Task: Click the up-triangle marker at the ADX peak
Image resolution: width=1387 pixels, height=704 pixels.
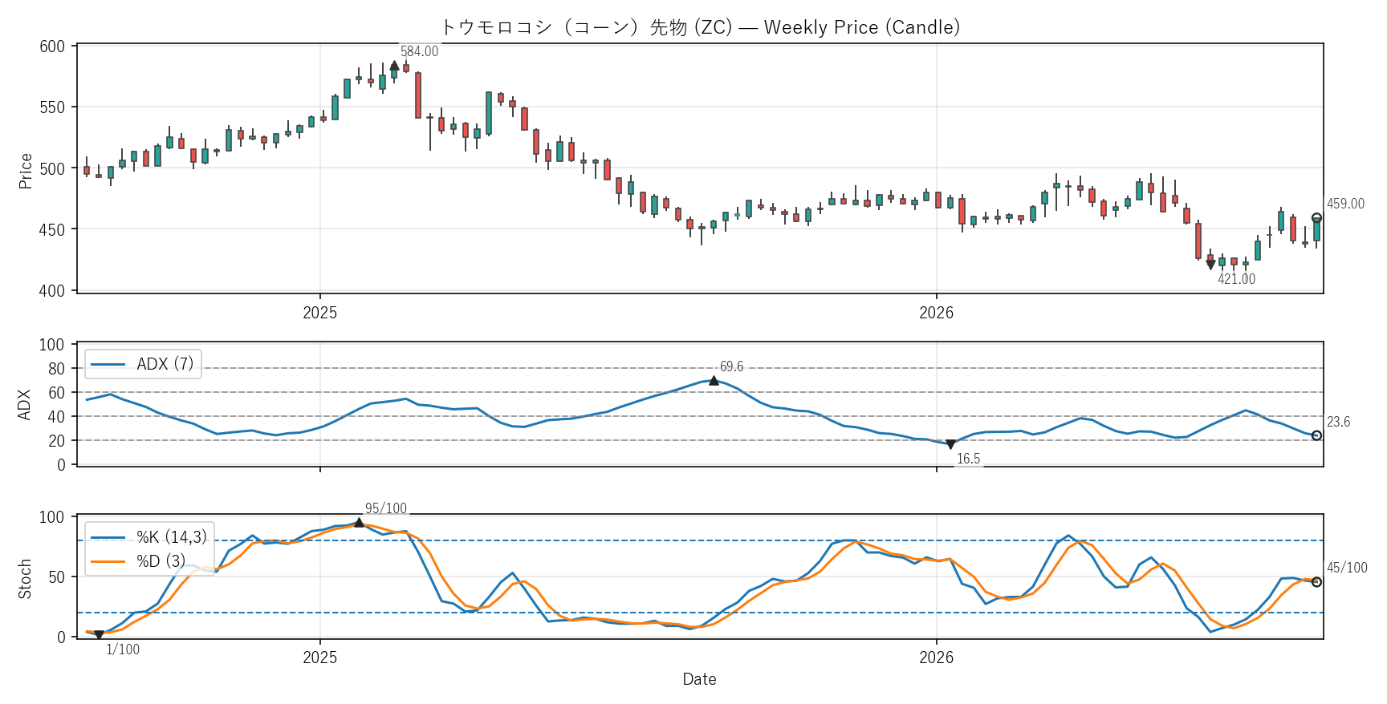Action: [714, 381]
